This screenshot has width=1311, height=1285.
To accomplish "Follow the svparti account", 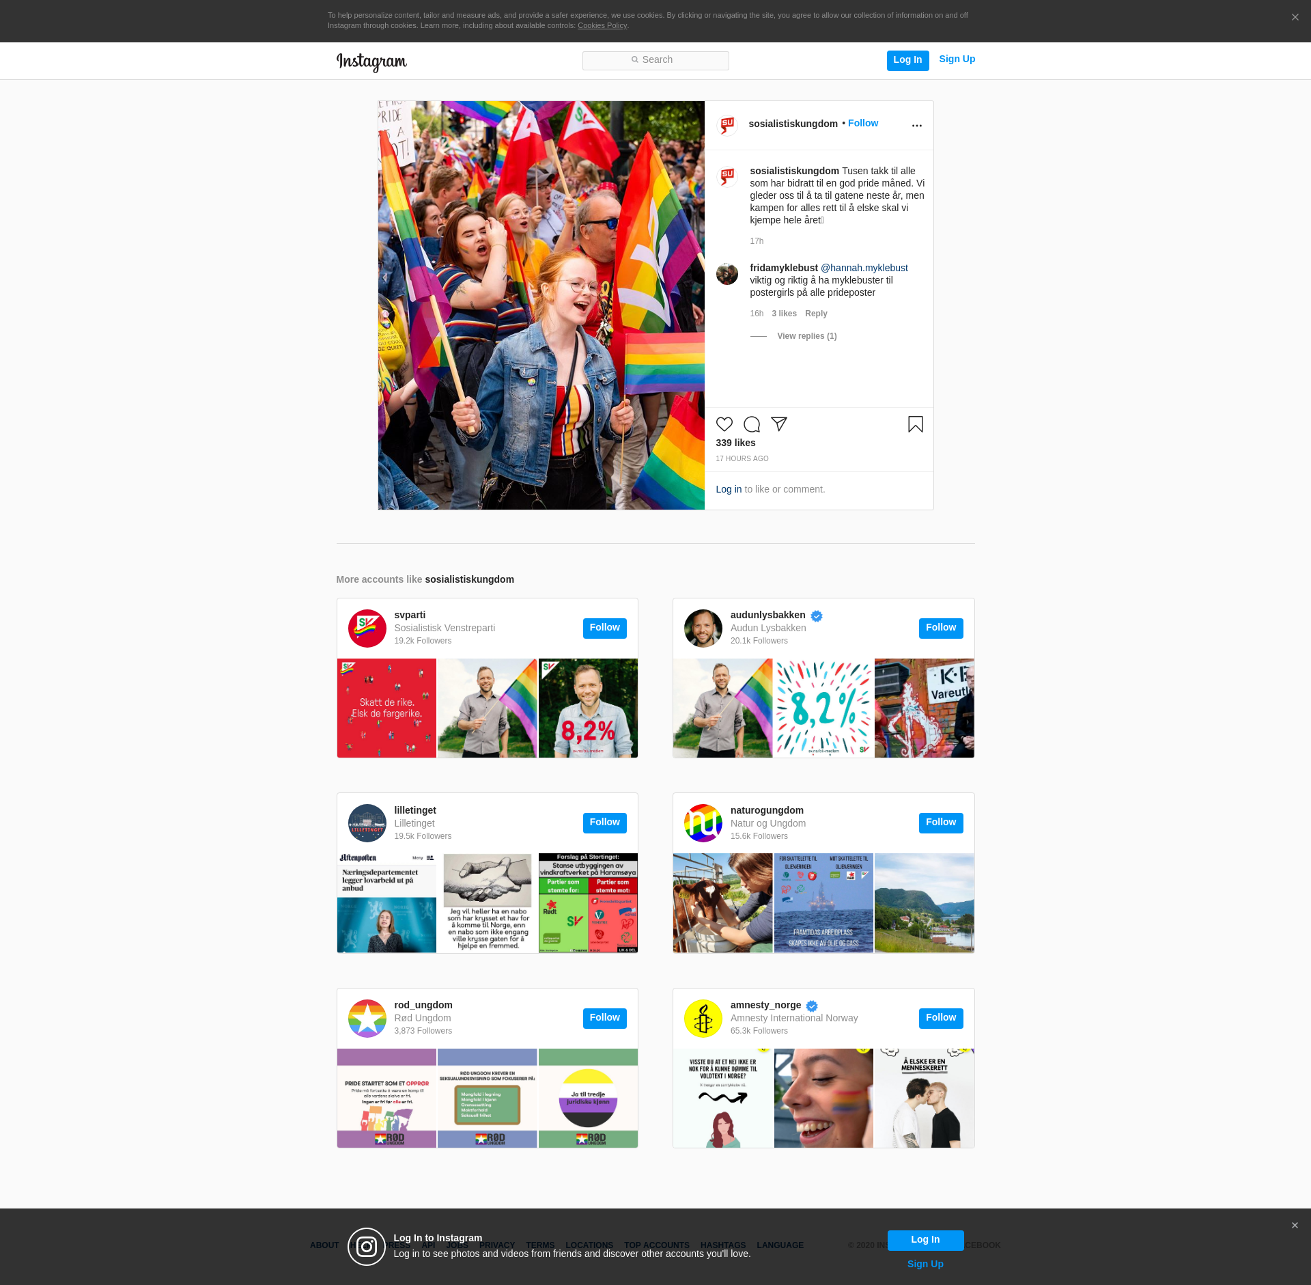I will (605, 628).
